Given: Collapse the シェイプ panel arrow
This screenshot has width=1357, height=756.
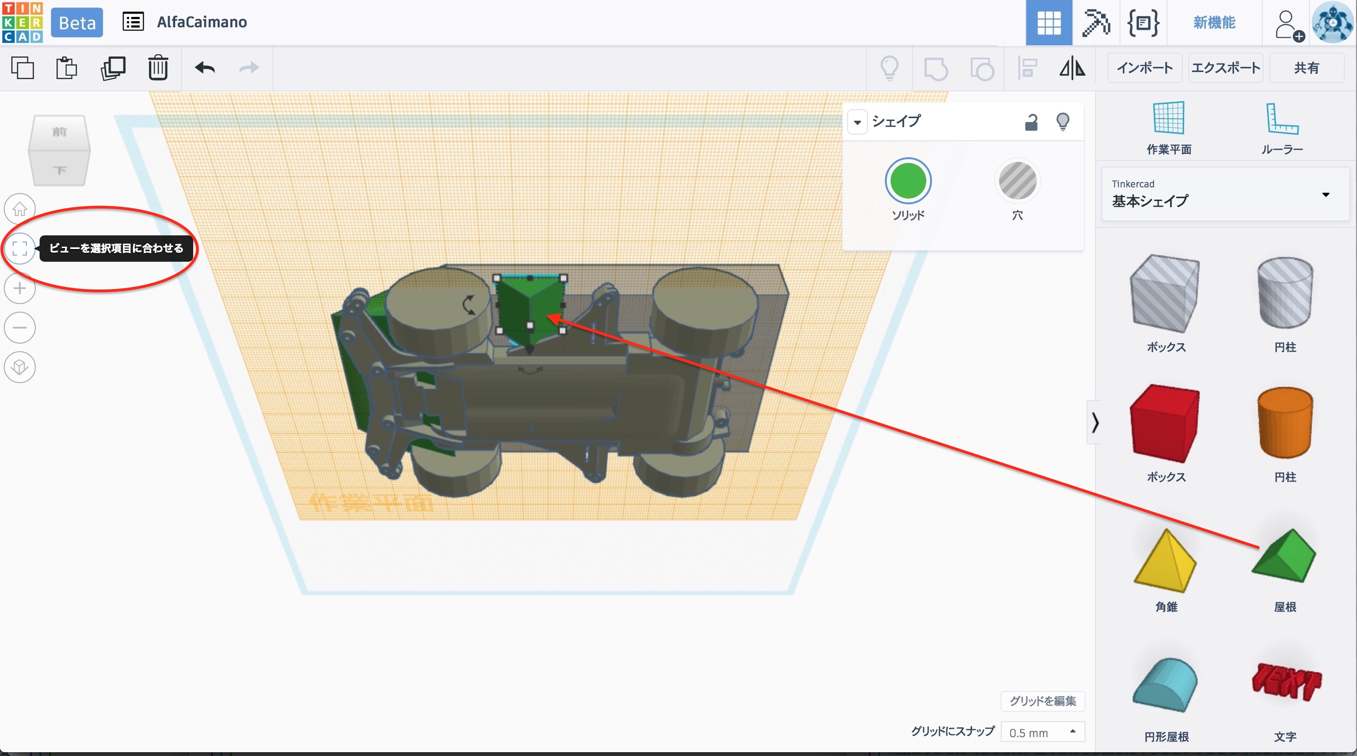Looking at the screenshot, I should coord(858,122).
